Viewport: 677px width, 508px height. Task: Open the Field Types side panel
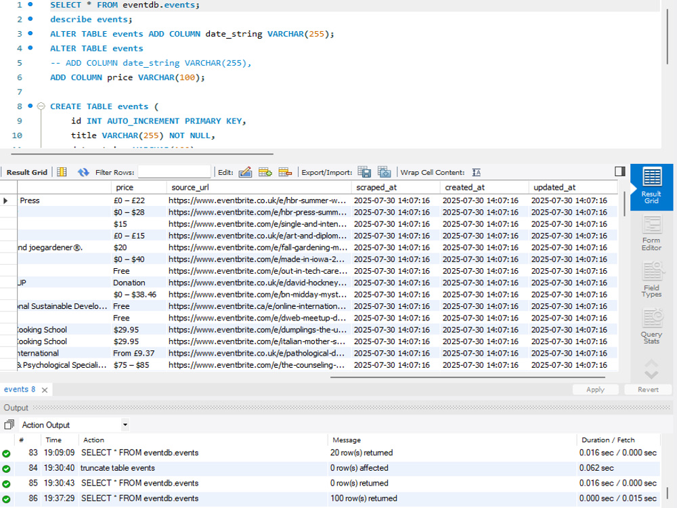[x=651, y=280]
